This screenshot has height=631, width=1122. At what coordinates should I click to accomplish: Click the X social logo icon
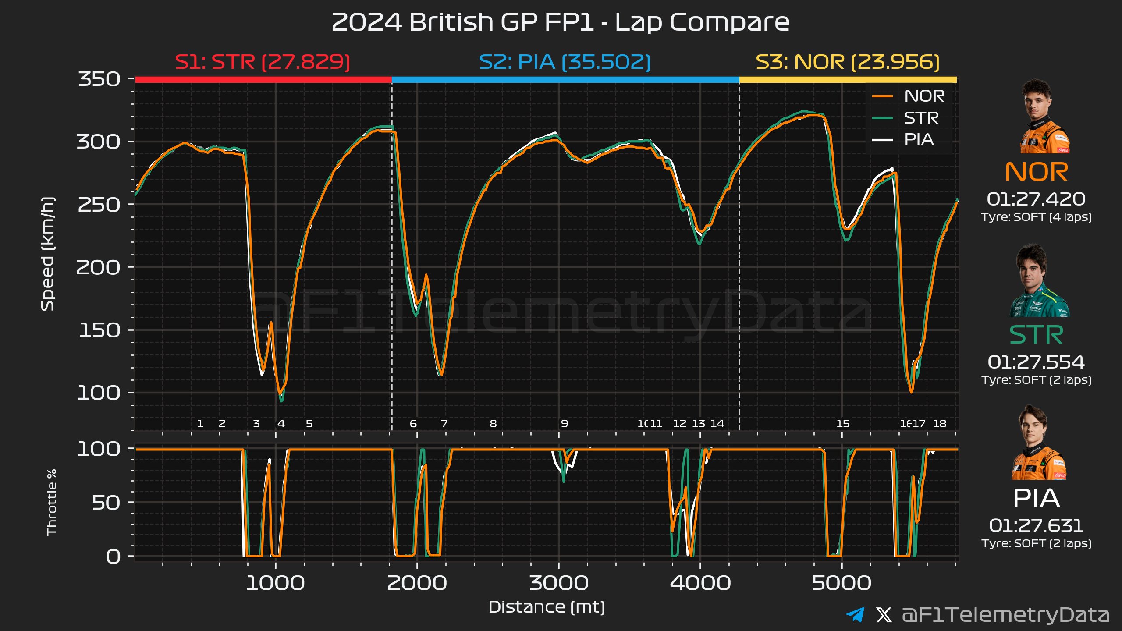pyautogui.click(x=884, y=615)
